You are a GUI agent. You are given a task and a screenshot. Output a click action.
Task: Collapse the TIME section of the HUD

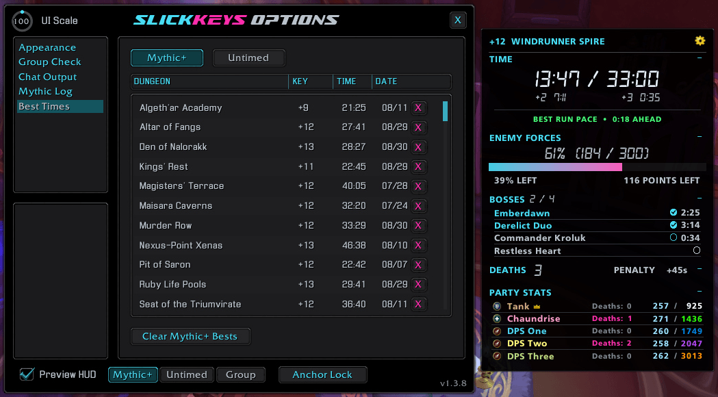(700, 58)
